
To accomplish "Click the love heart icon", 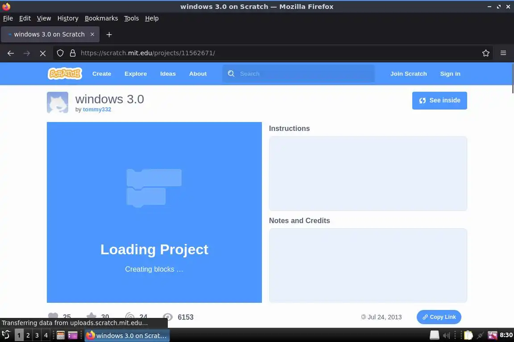I will click(x=53, y=316).
